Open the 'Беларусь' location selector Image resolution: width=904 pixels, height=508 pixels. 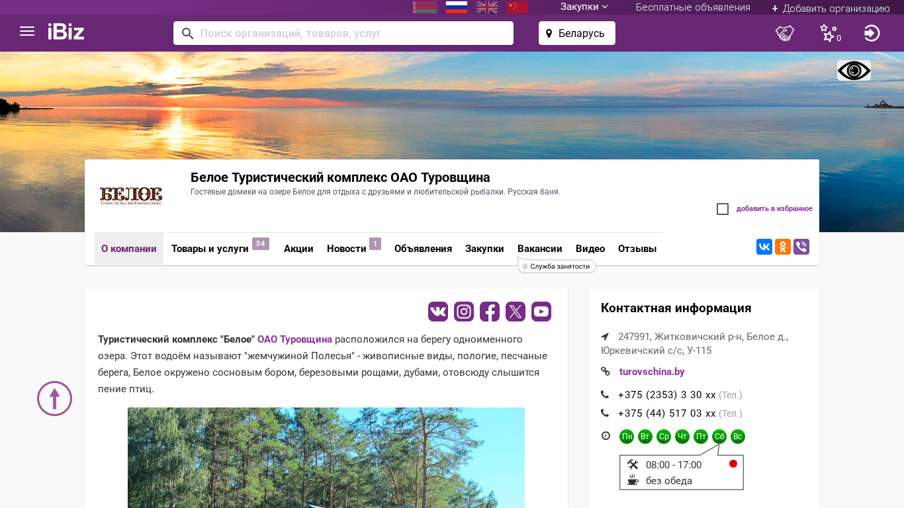(576, 33)
